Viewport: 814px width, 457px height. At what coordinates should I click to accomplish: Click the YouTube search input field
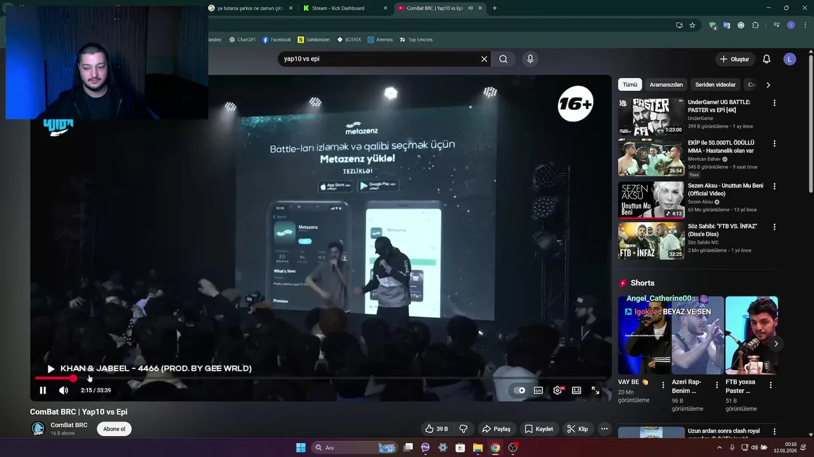tap(378, 59)
